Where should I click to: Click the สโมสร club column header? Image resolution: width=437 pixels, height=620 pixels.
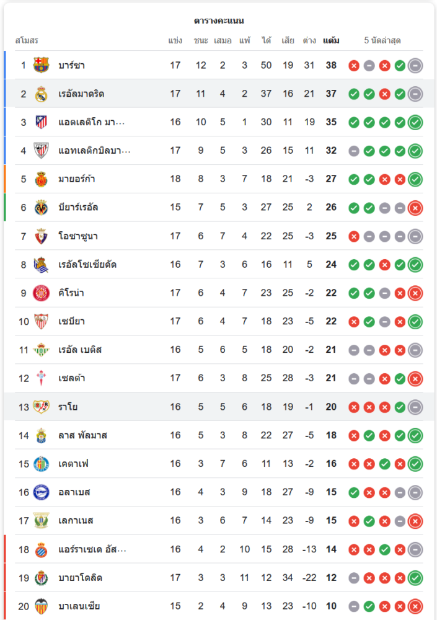[x=27, y=41]
